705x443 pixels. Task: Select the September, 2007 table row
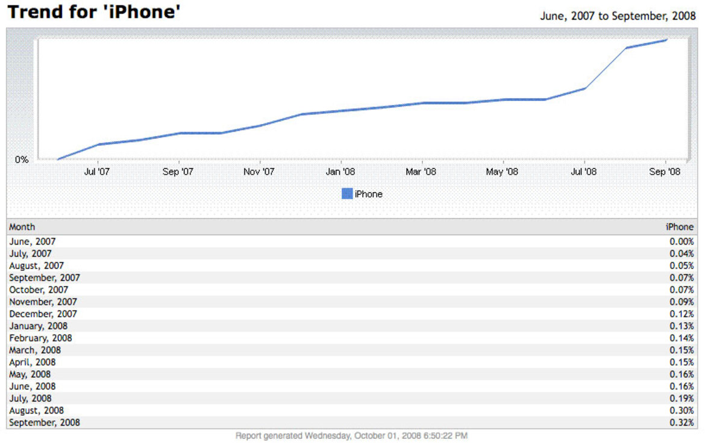click(352, 277)
